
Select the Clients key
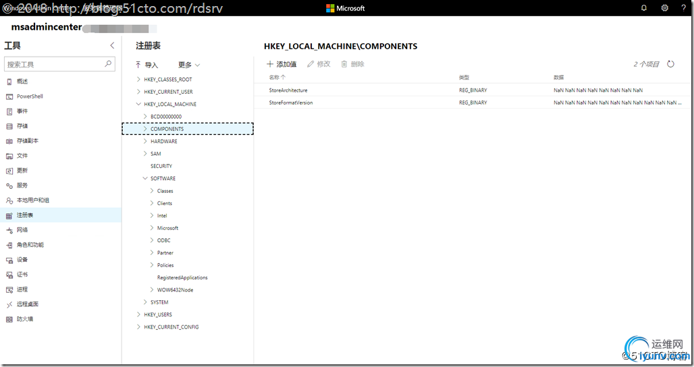click(x=165, y=203)
